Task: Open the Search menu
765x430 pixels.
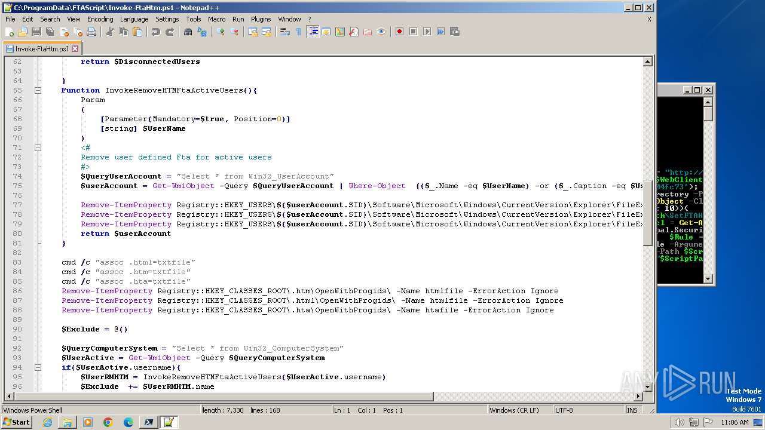Action: (50, 19)
